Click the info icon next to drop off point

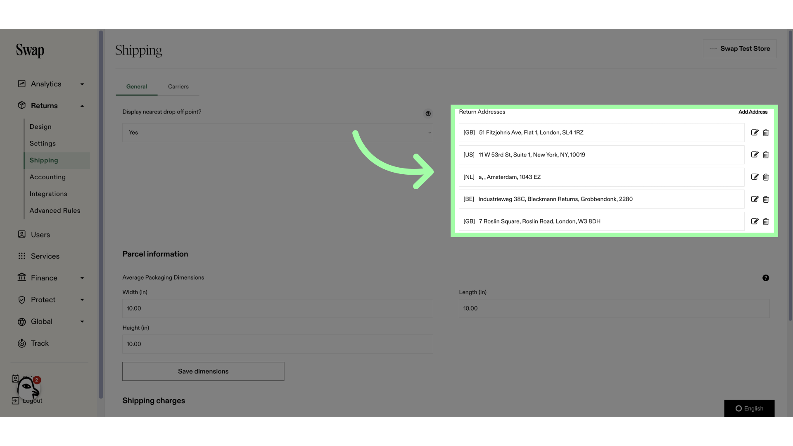coord(428,114)
